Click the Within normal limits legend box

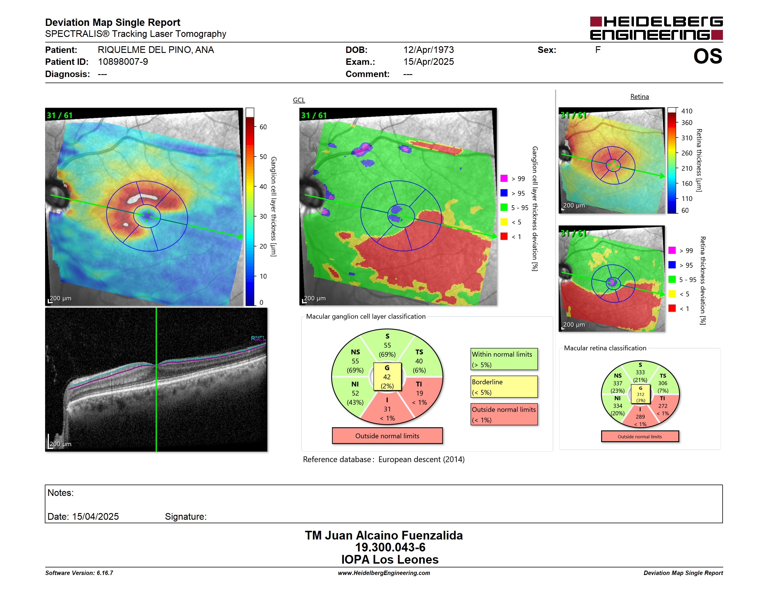coord(504,359)
